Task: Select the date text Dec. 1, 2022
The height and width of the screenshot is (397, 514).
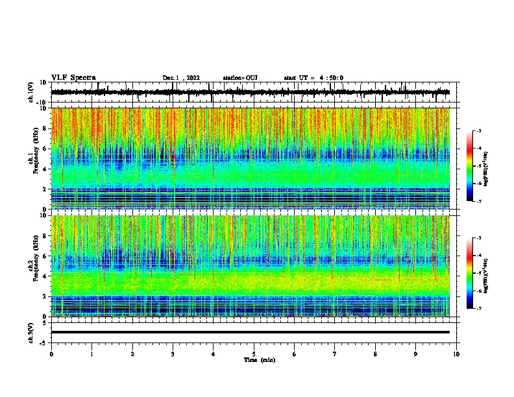Action: (x=181, y=78)
